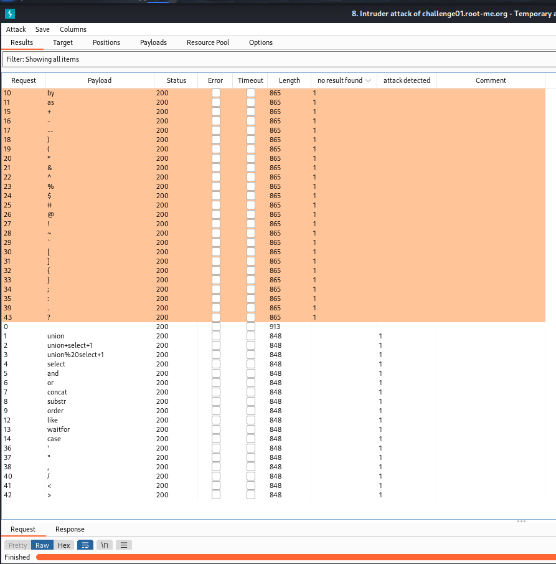Select the Request tab in bottom panel
The width and height of the screenshot is (556, 564).
tap(23, 529)
